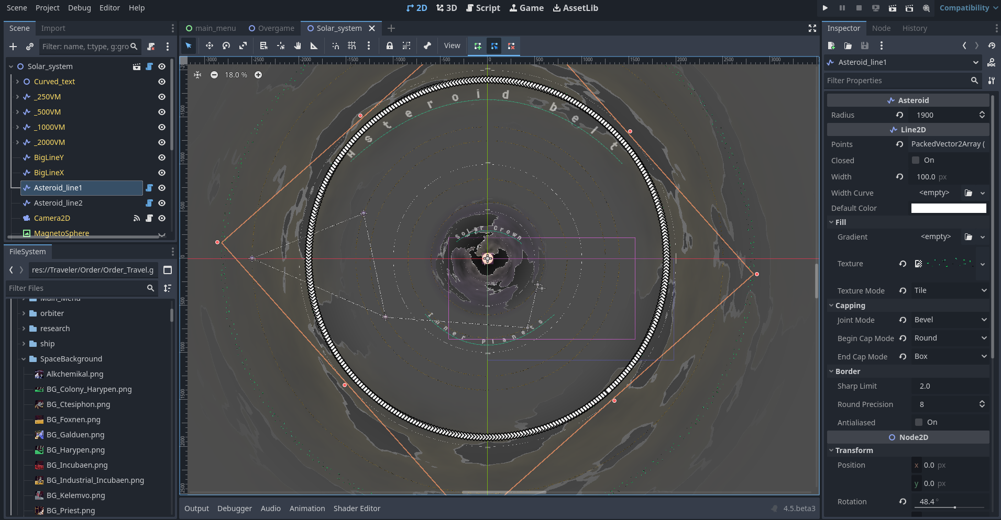Image resolution: width=1001 pixels, height=520 pixels.
Task: Select the Move Mode tool
Action: click(x=210, y=46)
